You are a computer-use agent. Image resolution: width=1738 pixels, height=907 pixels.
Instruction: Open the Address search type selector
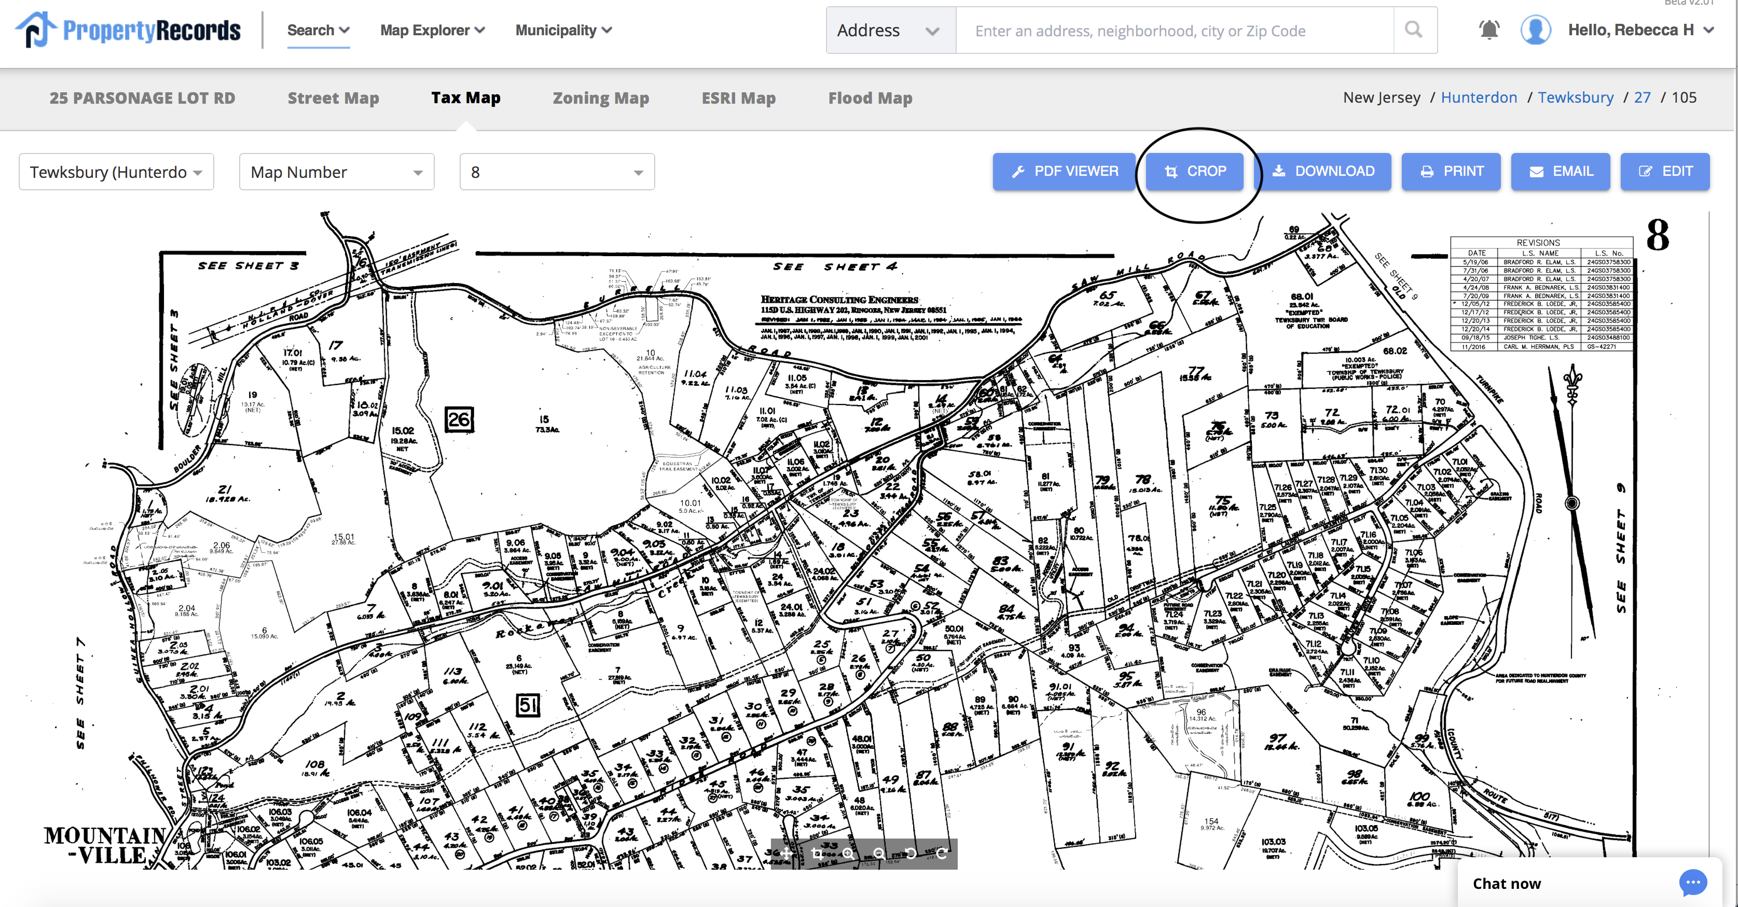[889, 30]
